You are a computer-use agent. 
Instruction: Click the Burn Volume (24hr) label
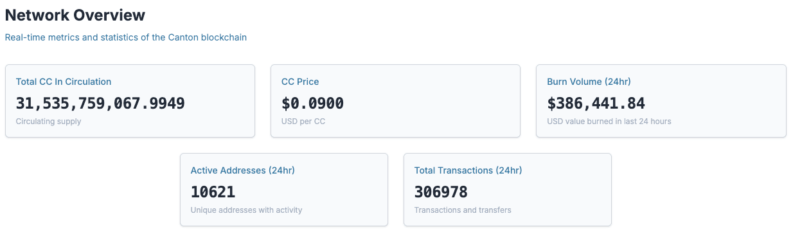[x=589, y=82]
